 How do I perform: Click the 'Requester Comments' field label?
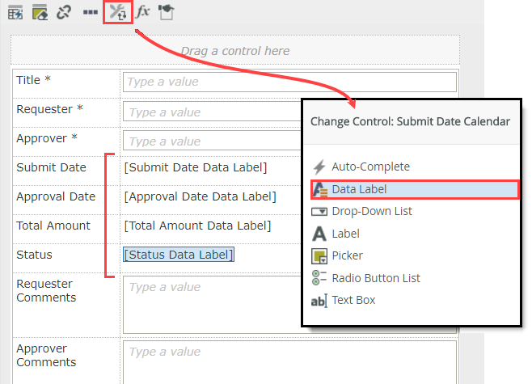pyautogui.click(x=46, y=291)
